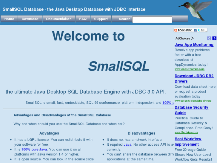Click 'Why and when should you use' sentence

pyautogui.click(x=69, y=124)
